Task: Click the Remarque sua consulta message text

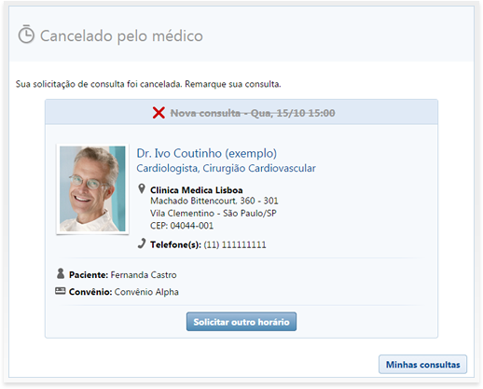Action: [233, 84]
